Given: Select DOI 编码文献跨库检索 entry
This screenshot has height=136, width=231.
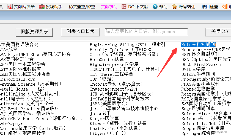Looking at the screenshot, I should (x=23, y=133).
